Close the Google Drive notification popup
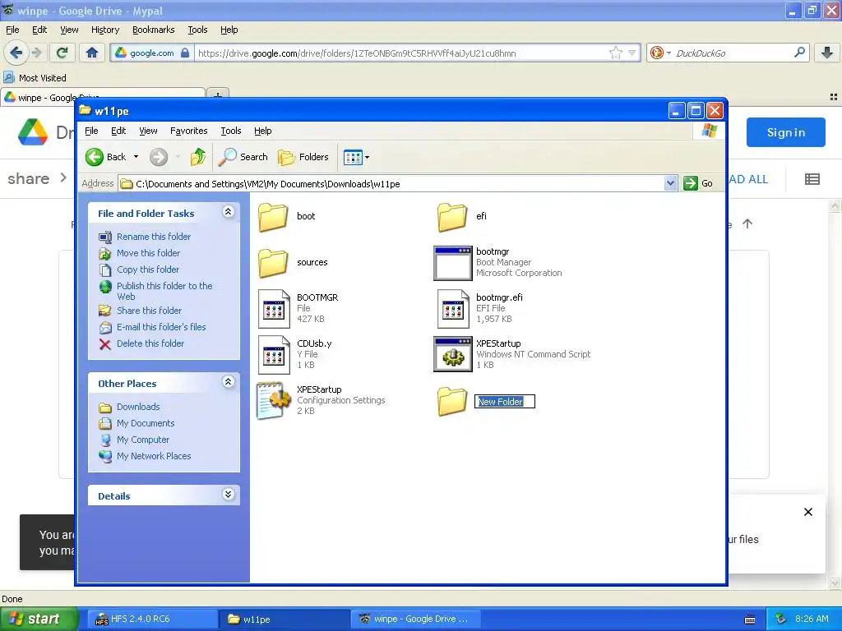 (x=807, y=512)
